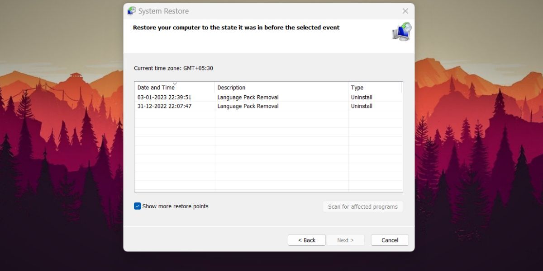Close the System Restore window
Image resolution: width=543 pixels, height=271 pixels.
coord(405,11)
